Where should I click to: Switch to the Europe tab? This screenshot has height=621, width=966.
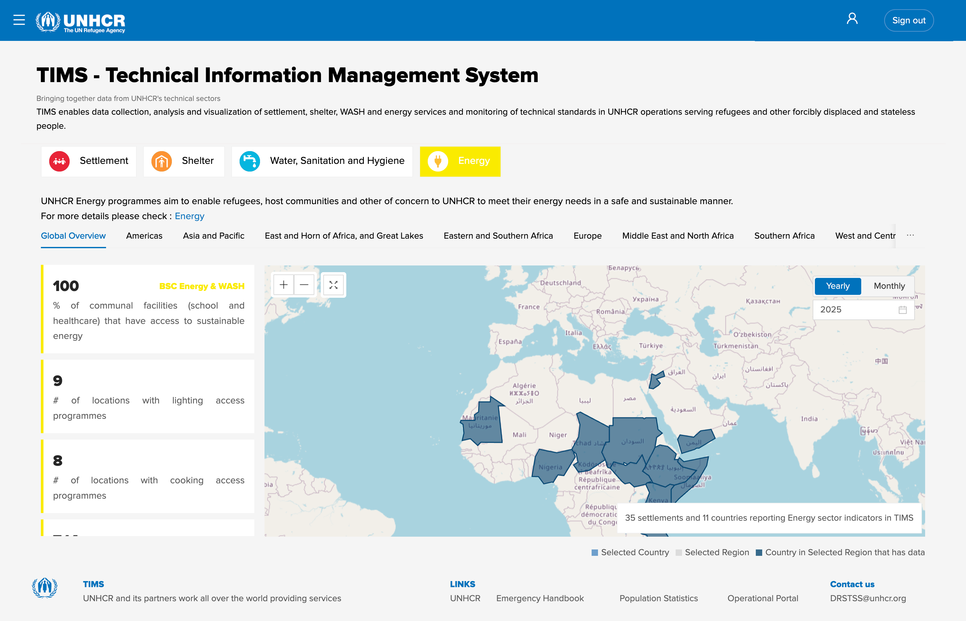pos(587,236)
